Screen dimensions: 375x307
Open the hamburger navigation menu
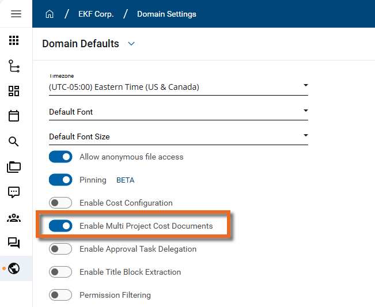pyautogui.click(x=16, y=14)
